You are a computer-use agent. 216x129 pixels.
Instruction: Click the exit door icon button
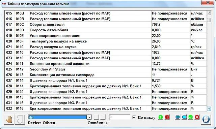(20, 120)
